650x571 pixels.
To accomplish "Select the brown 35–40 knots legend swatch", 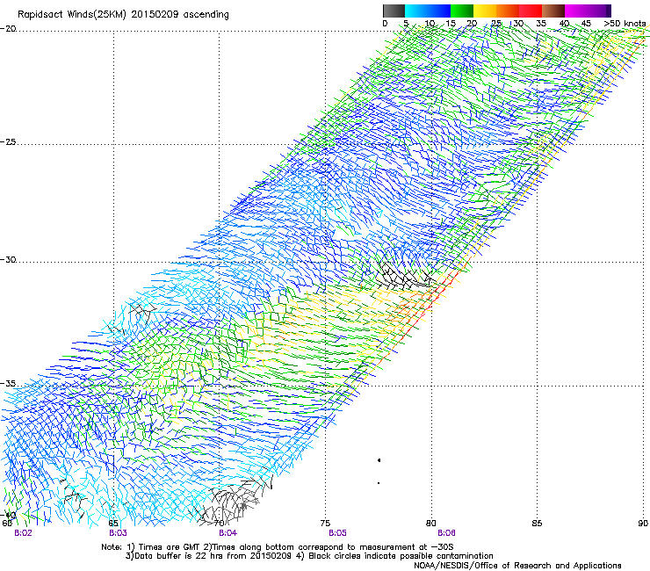I will pos(553,11).
